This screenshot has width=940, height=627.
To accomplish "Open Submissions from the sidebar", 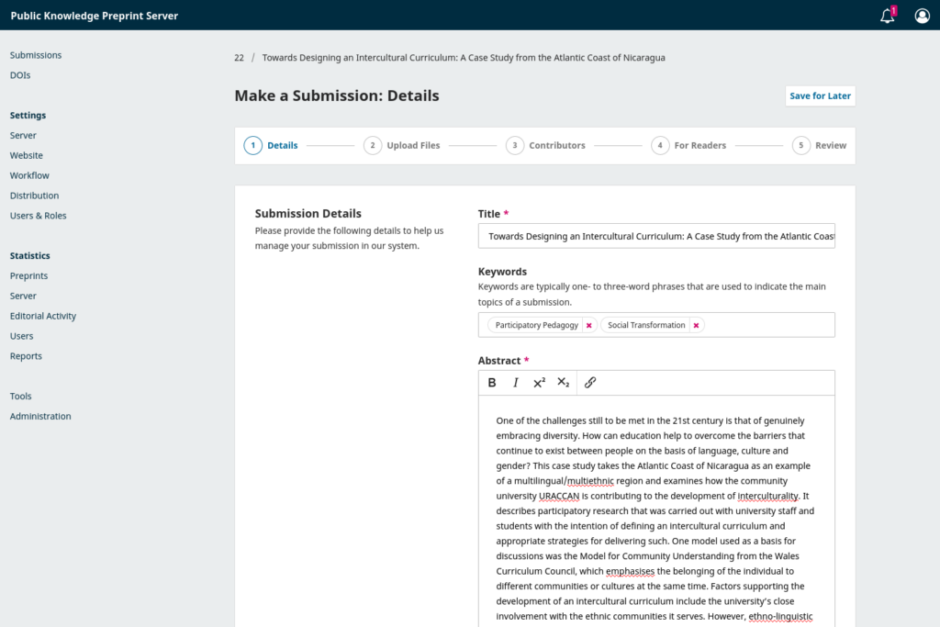I will point(35,54).
